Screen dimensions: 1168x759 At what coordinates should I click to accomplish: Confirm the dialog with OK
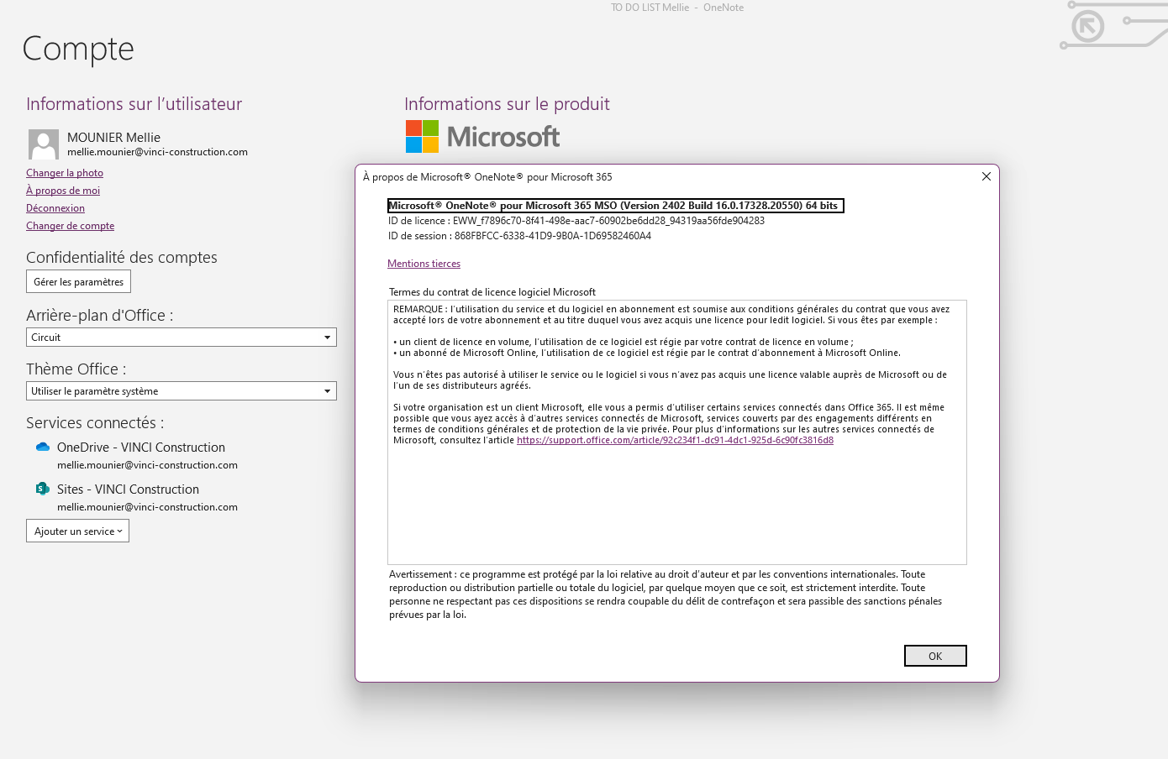935,656
